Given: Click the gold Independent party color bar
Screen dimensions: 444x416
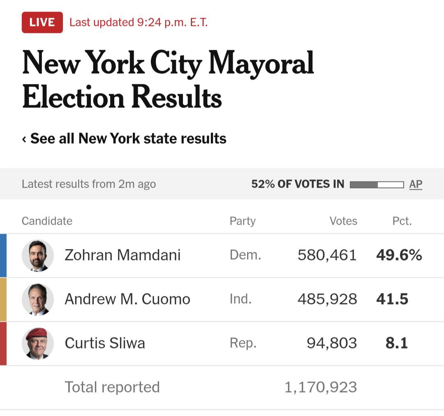Looking at the screenshot, I should click(3, 300).
